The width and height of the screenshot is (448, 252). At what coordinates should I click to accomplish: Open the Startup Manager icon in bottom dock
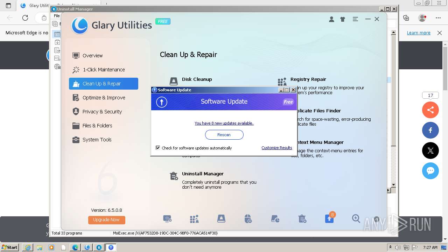coord(168,219)
